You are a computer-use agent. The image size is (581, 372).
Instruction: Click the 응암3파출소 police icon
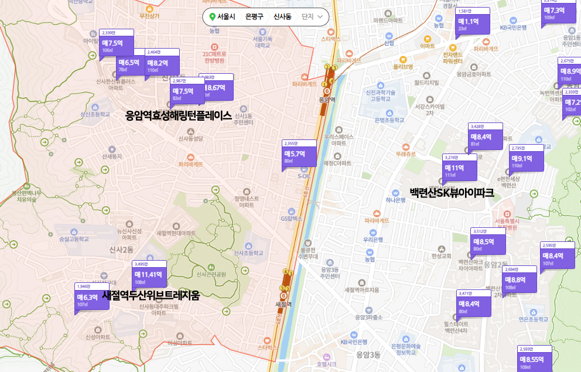[x=368, y=310]
